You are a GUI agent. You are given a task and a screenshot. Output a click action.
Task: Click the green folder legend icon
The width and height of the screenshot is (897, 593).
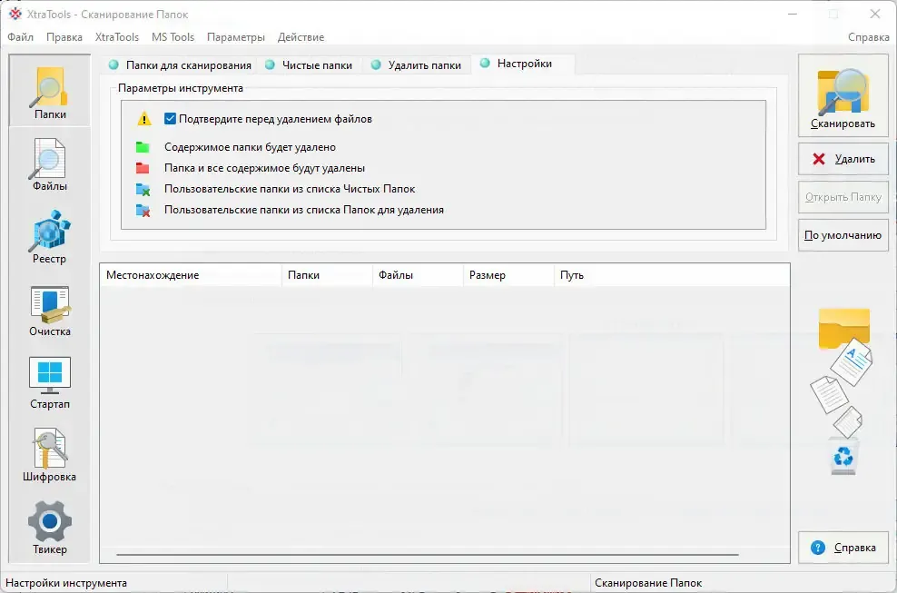pos(143,147)
